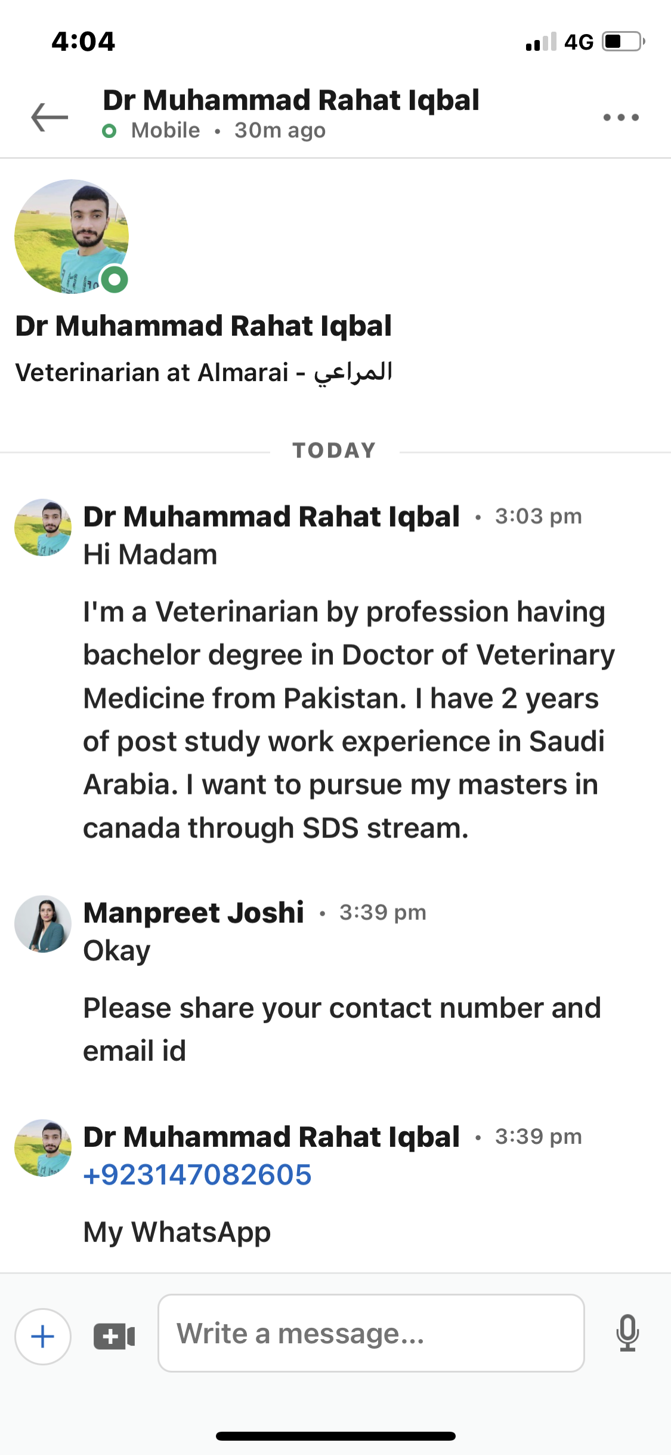Screen dimensions: 671x1455
Task: Tap the "My WhatsApp" message text
Action: point(177,1232)
